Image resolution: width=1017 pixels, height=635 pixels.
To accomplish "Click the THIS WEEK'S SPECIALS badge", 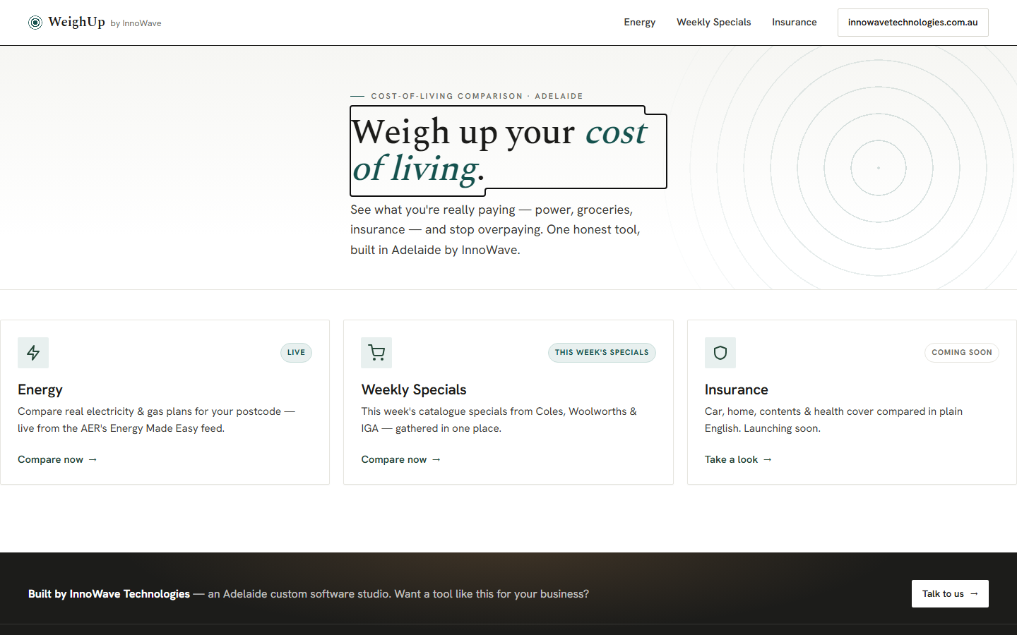I will 602,353.
